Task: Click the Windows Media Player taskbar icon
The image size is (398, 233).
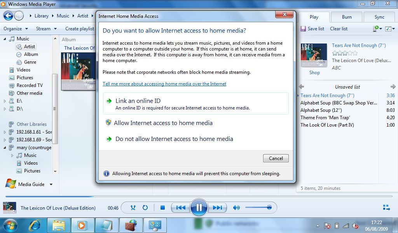Action: (x=82, y=225)
